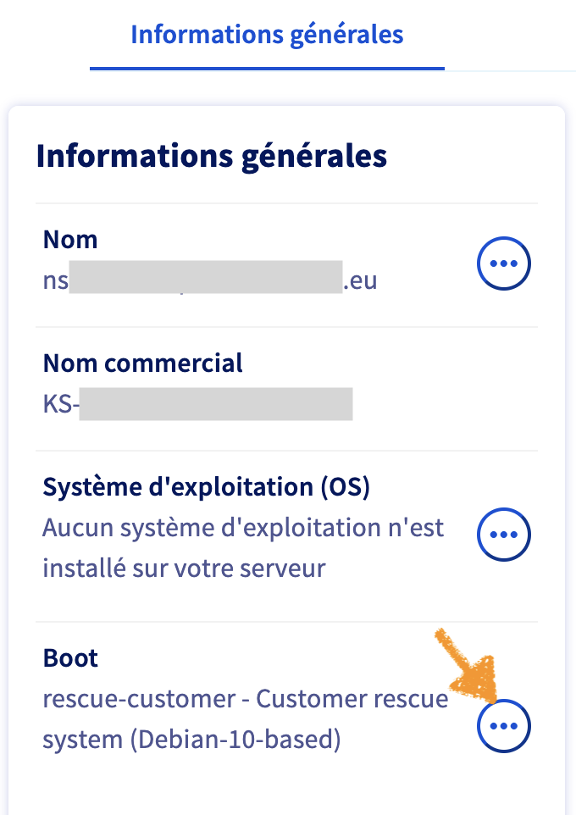Click the blue underline beneath active tab
Screen dimensions: 576x815
(x=267, y=69)
